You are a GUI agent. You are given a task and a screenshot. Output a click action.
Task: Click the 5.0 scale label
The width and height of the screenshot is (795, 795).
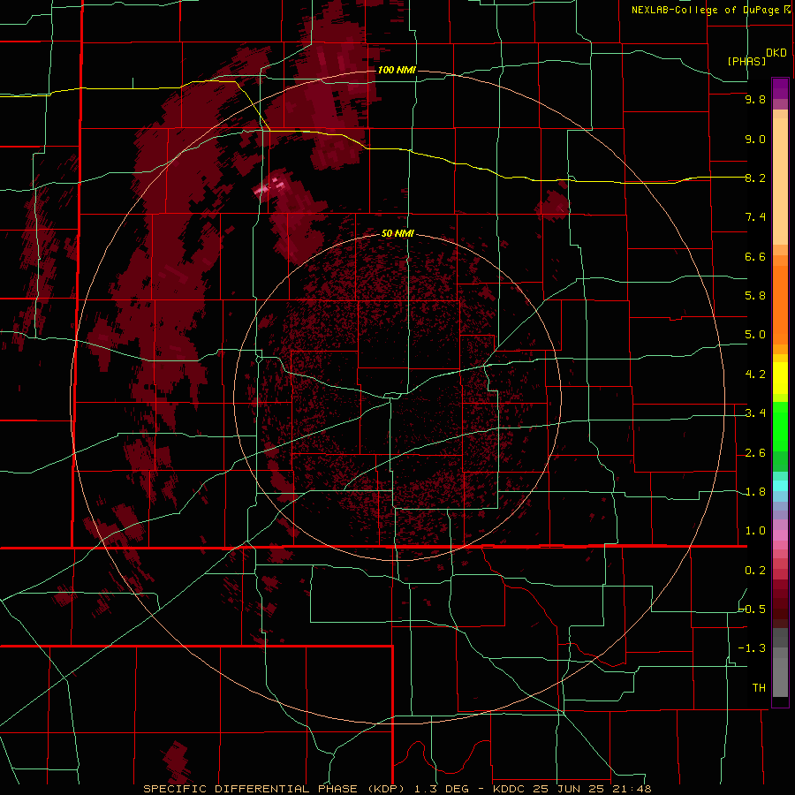(x=755, y=335)
